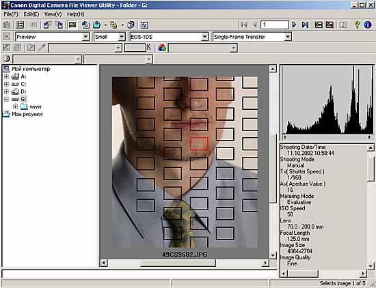
Task: Open the Help(H) menu
Action: 76,14
